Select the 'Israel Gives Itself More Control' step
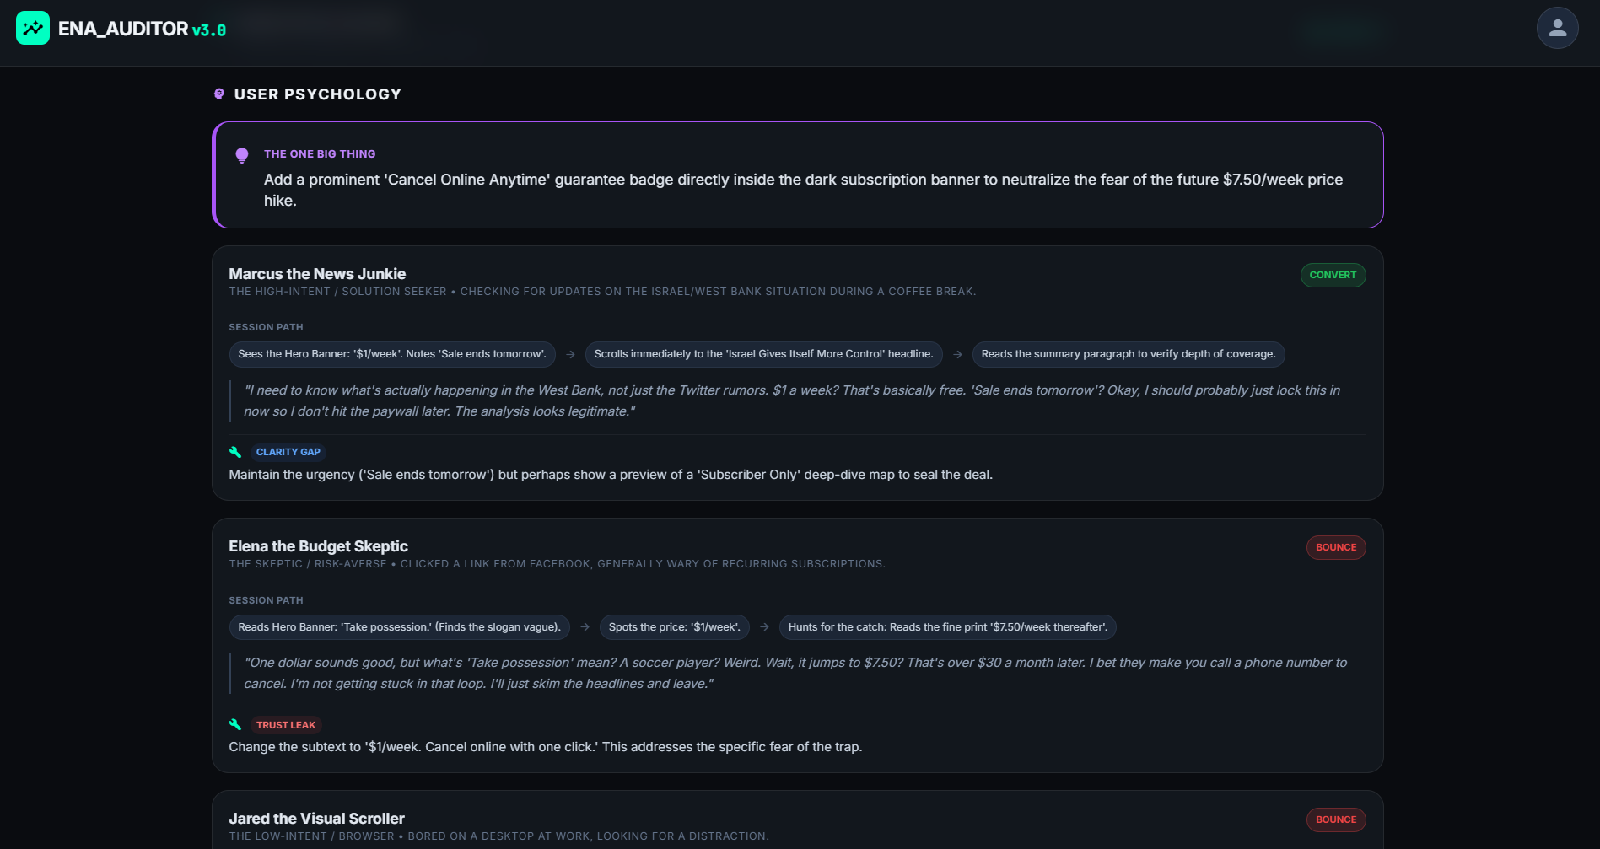Viewport: 1600px width, 849px height. 763,354
